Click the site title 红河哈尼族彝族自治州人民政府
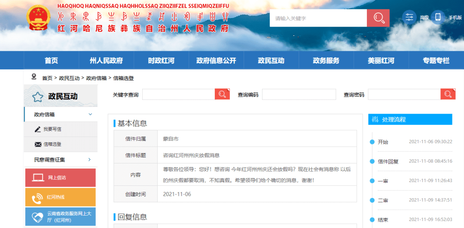The height and width of the screenshot is (228, 464). point(143,29)
